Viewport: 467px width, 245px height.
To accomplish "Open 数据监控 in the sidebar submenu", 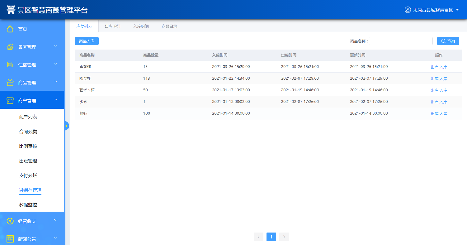I will point(28,205).
